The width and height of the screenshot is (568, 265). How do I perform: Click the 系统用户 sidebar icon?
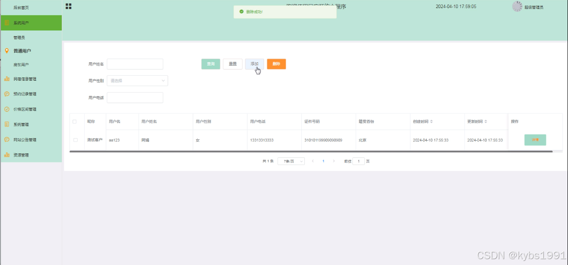(7, 22)
